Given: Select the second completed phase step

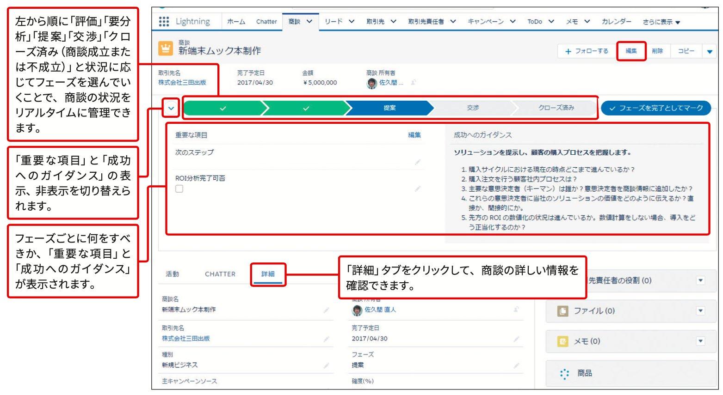Looking at the screenshot, I should [x=306, y=108].
